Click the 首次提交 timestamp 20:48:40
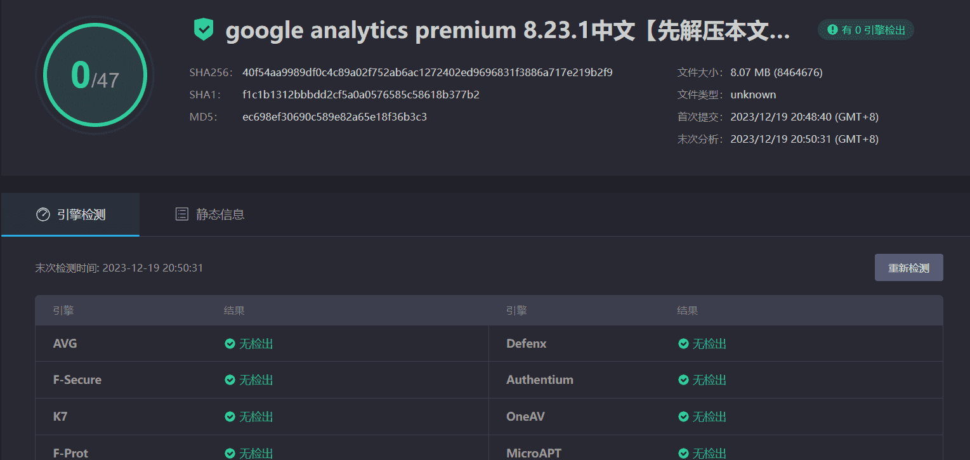Image resolution: width=970 pixels, height=460 pixels. pos(804,117)
